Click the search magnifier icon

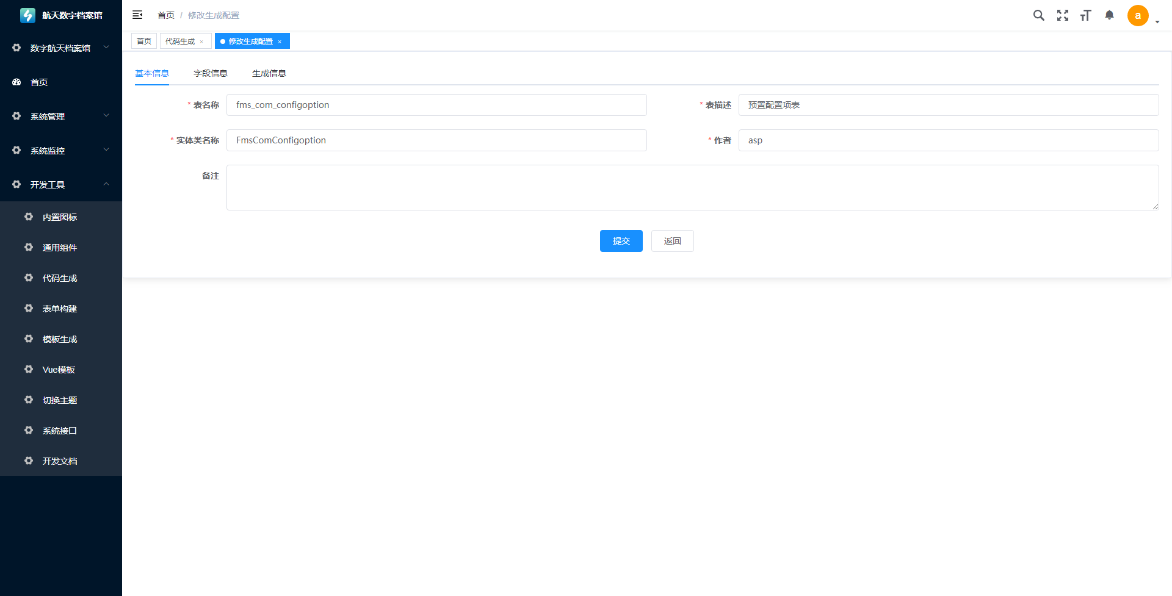(1038, 15)
